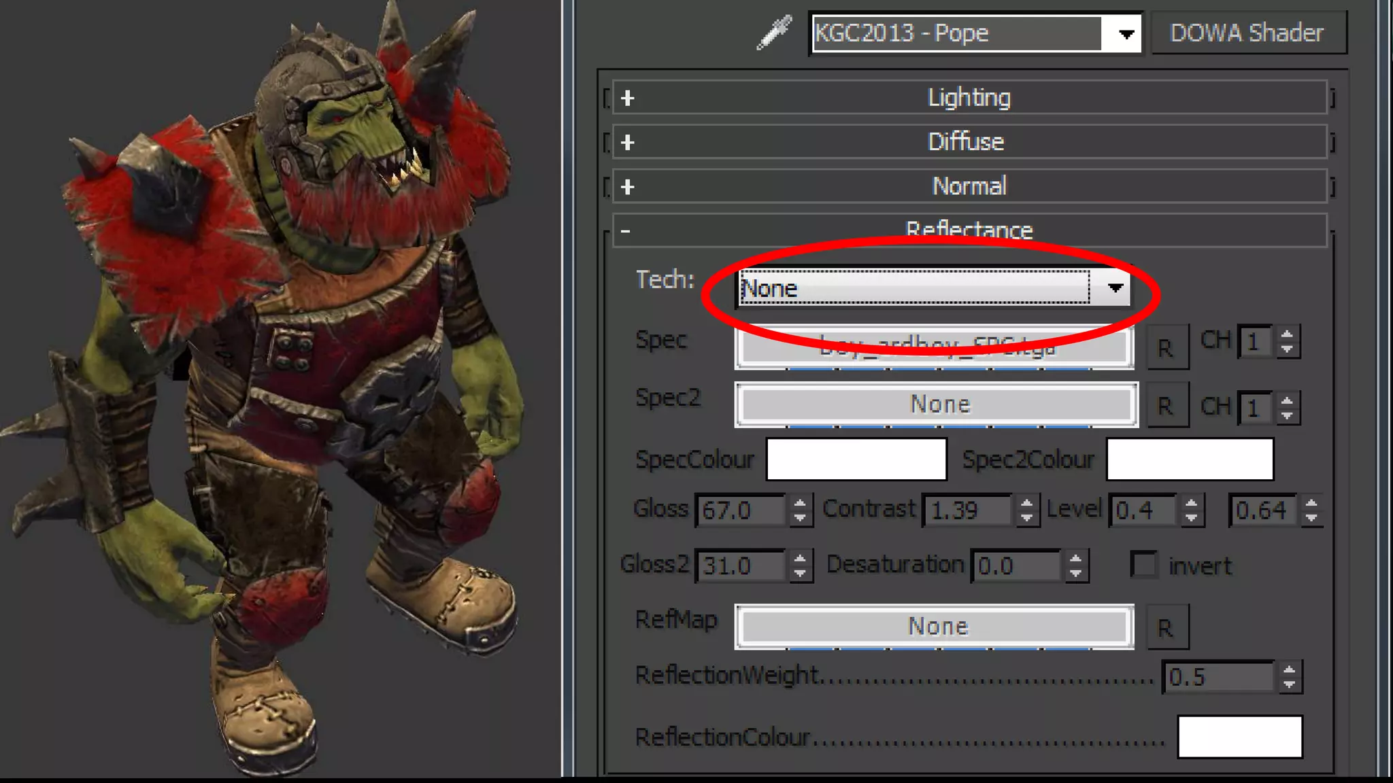Image resolution: width=1393 pixels, height=783 pixels.
Task: Collapse the Reflectance rollout
Action: click(969, 230)
